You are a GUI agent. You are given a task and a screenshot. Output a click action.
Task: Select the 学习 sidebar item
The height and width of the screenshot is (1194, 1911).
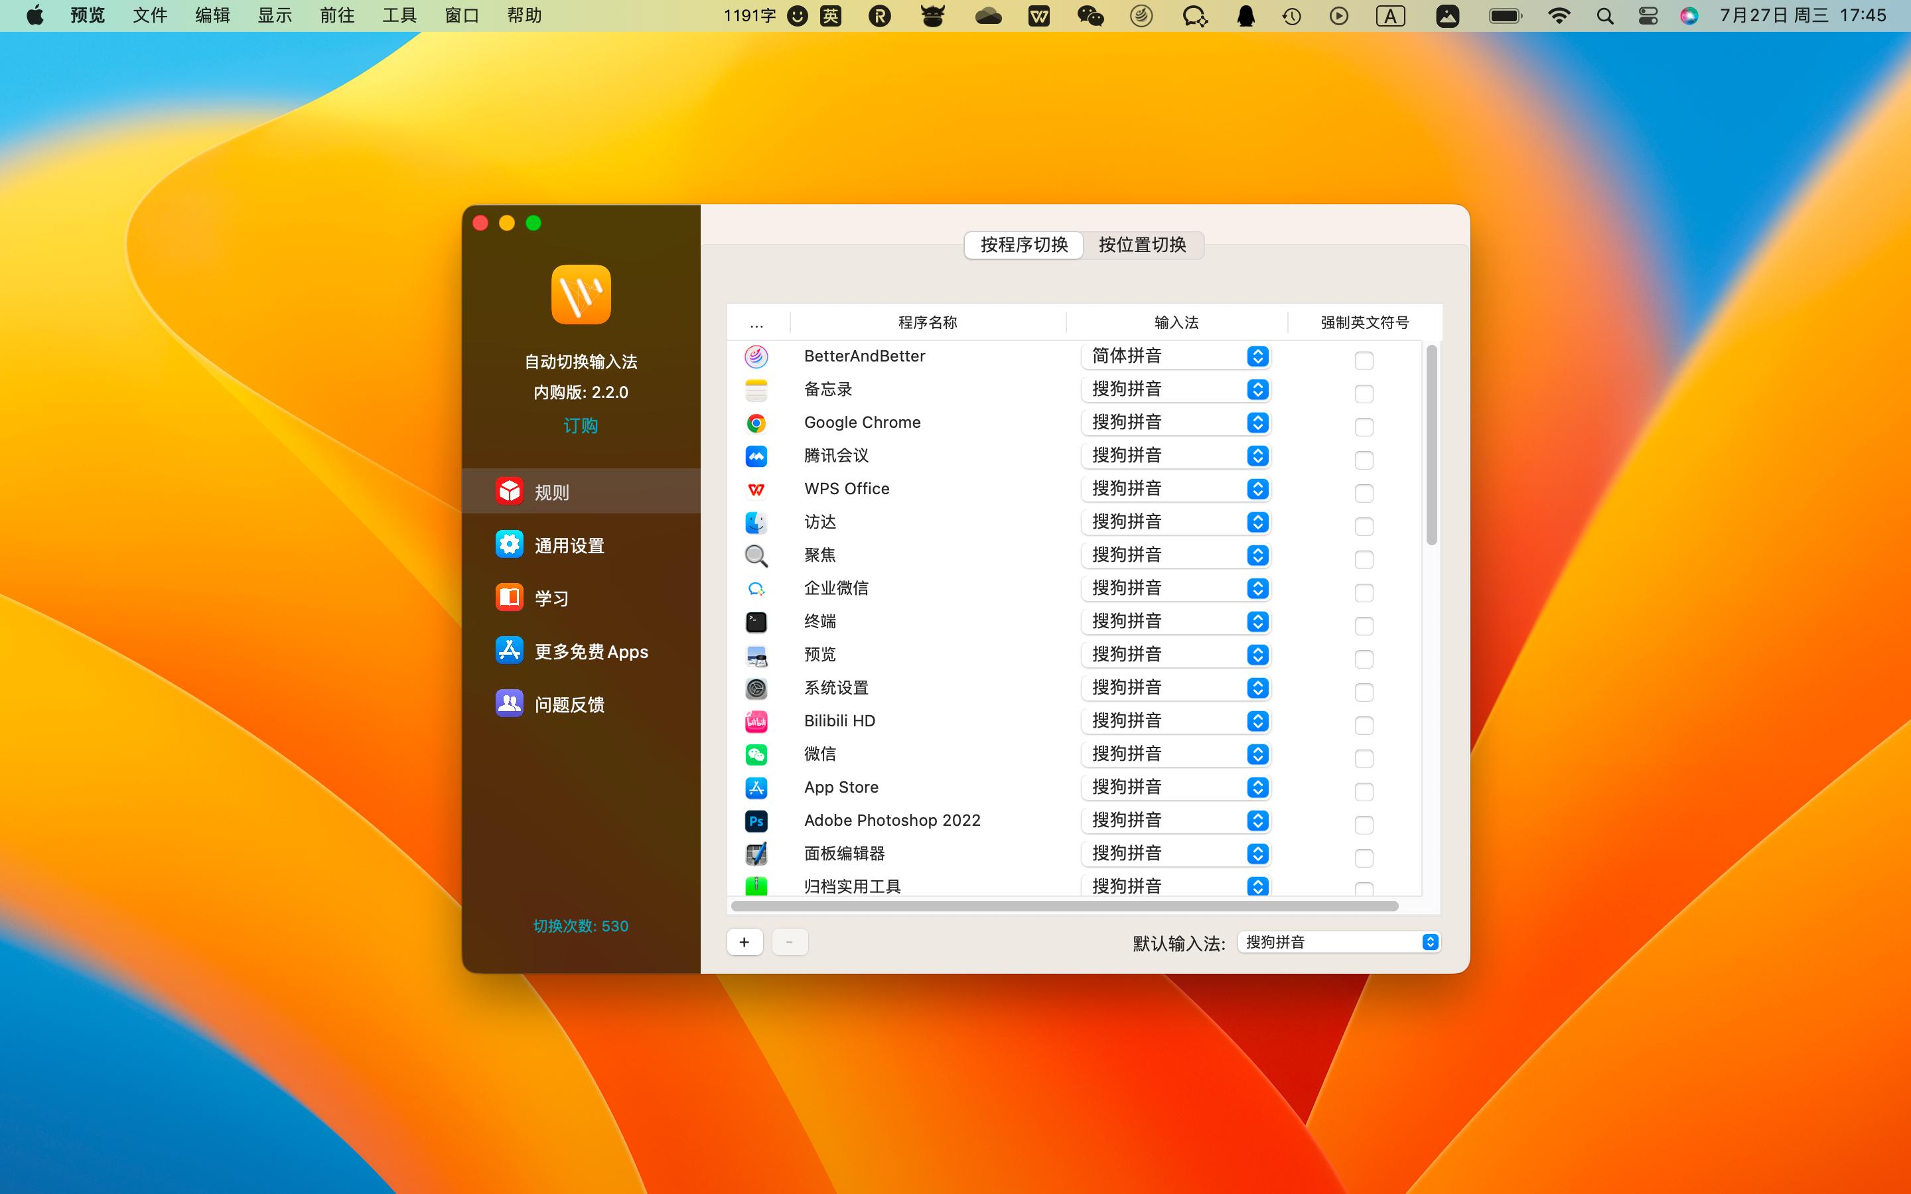(x=551, y=597)
